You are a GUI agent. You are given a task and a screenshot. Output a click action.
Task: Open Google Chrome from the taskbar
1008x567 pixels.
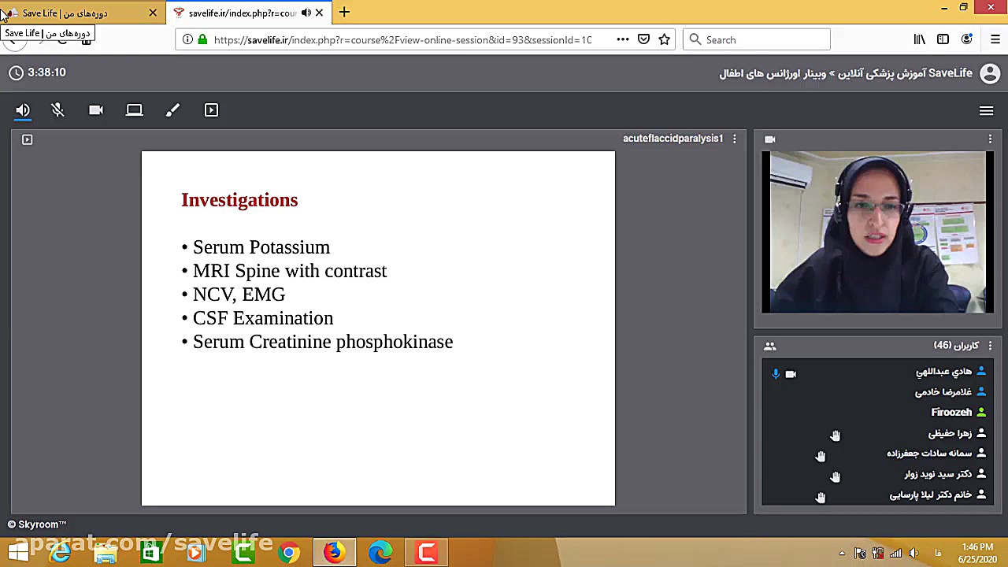[289, 553]
